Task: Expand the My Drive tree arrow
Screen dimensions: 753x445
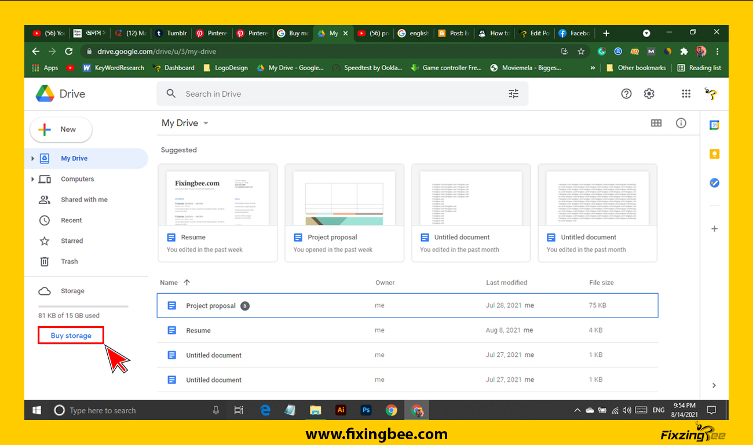Action: 33,159
